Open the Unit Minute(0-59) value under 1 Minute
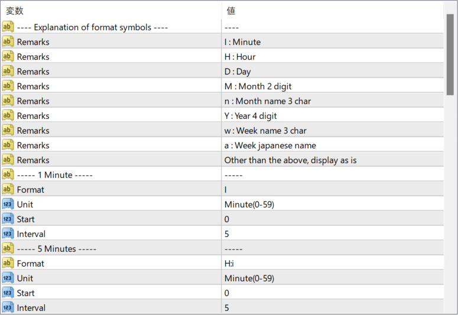The width and height of the screenshot is (458, 315). [332, 204]
